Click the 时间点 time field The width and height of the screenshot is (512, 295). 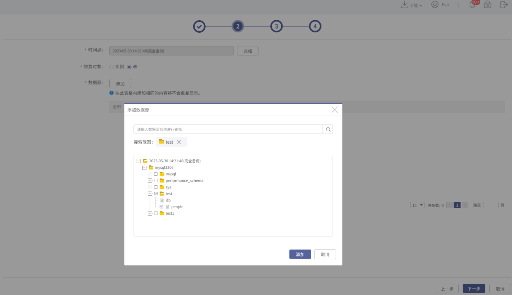pyautogui.click(x=172, y=51)
